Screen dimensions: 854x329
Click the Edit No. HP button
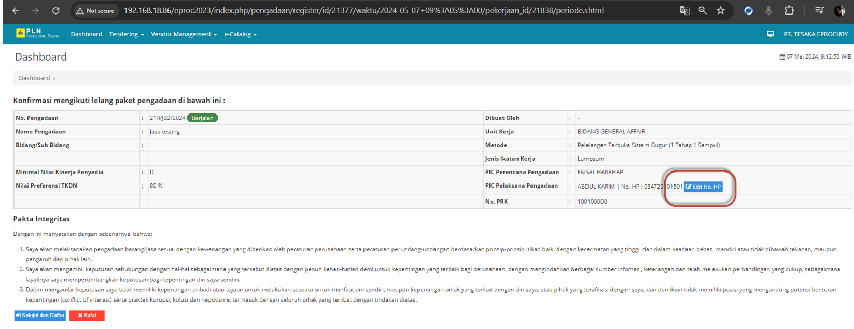pyautogui.click(x=703, y=187)
